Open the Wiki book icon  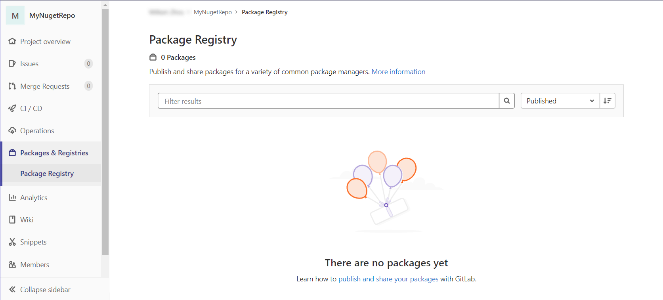pos(12,220)
